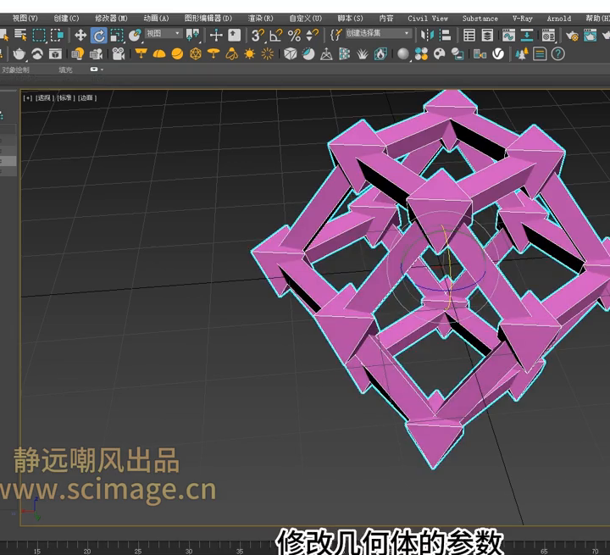Image resolution: width=610 pixels, height=555 pixels.
Task: Click the V-Ray proxy cube icon
Action: (x=291, y=53)
